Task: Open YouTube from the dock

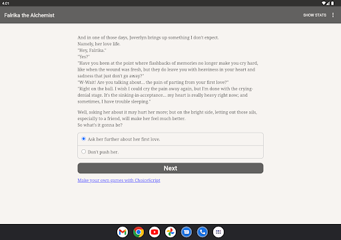Action: click(155, 232)
